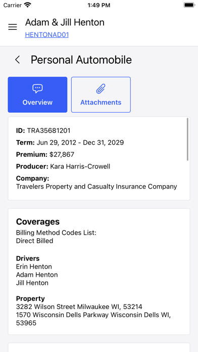The image size is (198, 352).
Task: Open the HENTONAD01 account link
Action: point(47,35)
